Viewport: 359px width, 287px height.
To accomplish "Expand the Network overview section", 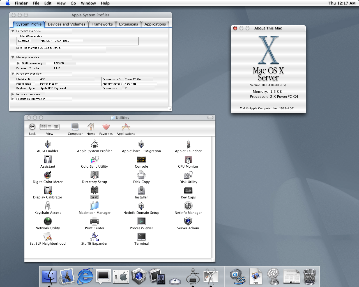I will 13,94.
